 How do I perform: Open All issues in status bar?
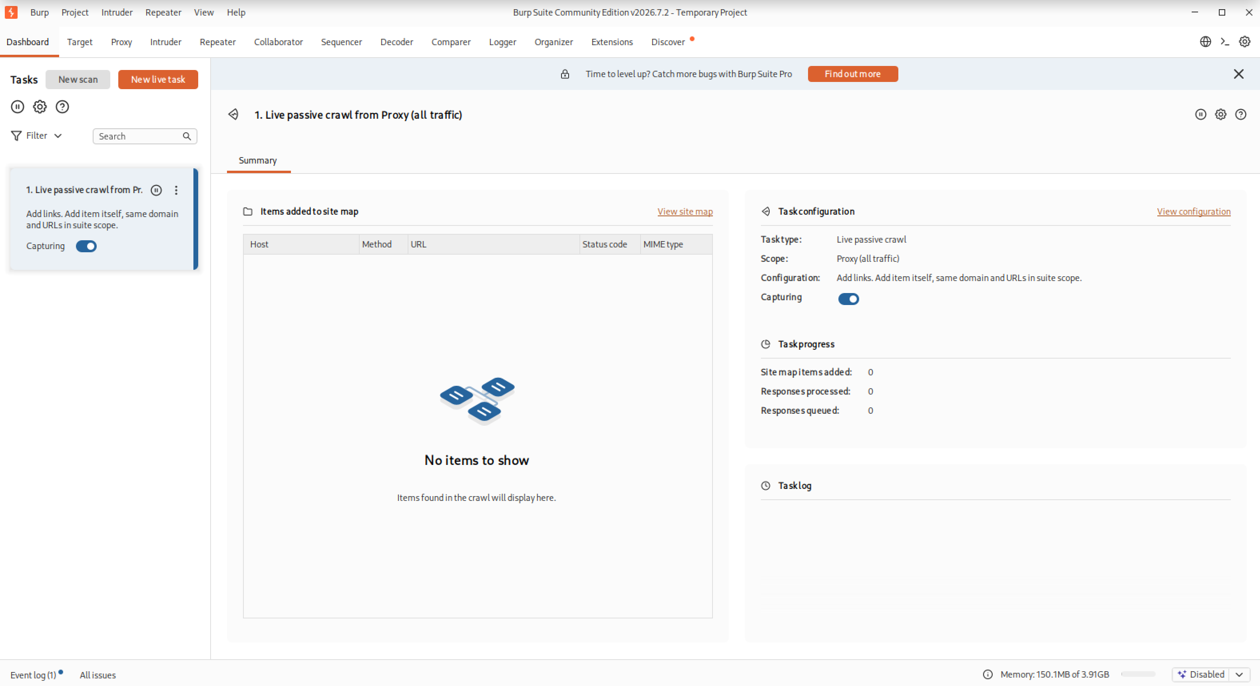tap(98, 675)
